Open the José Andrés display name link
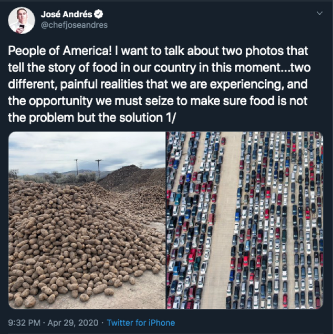This screenshot has width=333, height=334. (67, 14)
